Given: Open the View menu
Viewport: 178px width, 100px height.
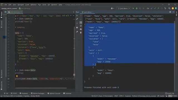Looking at the screenshot, I should tap(14, 5).
